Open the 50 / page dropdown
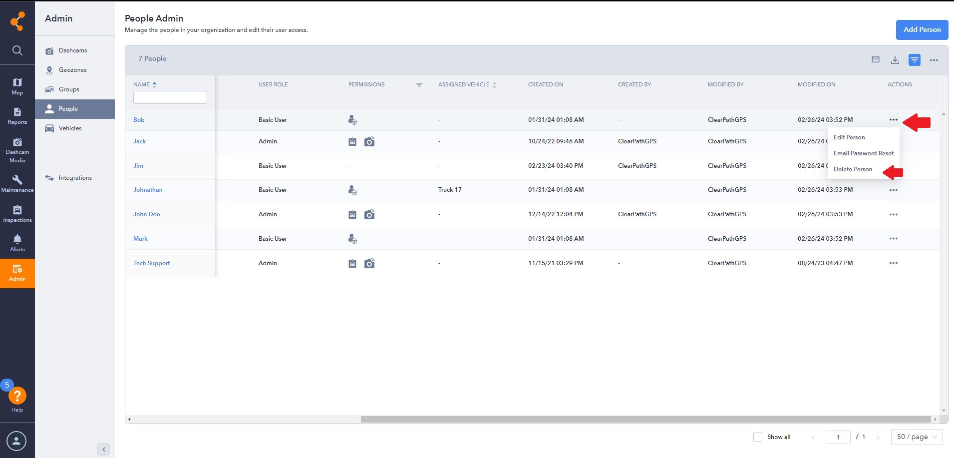The width and height of the screenshot is (954, 458). [x=917, y=437]
